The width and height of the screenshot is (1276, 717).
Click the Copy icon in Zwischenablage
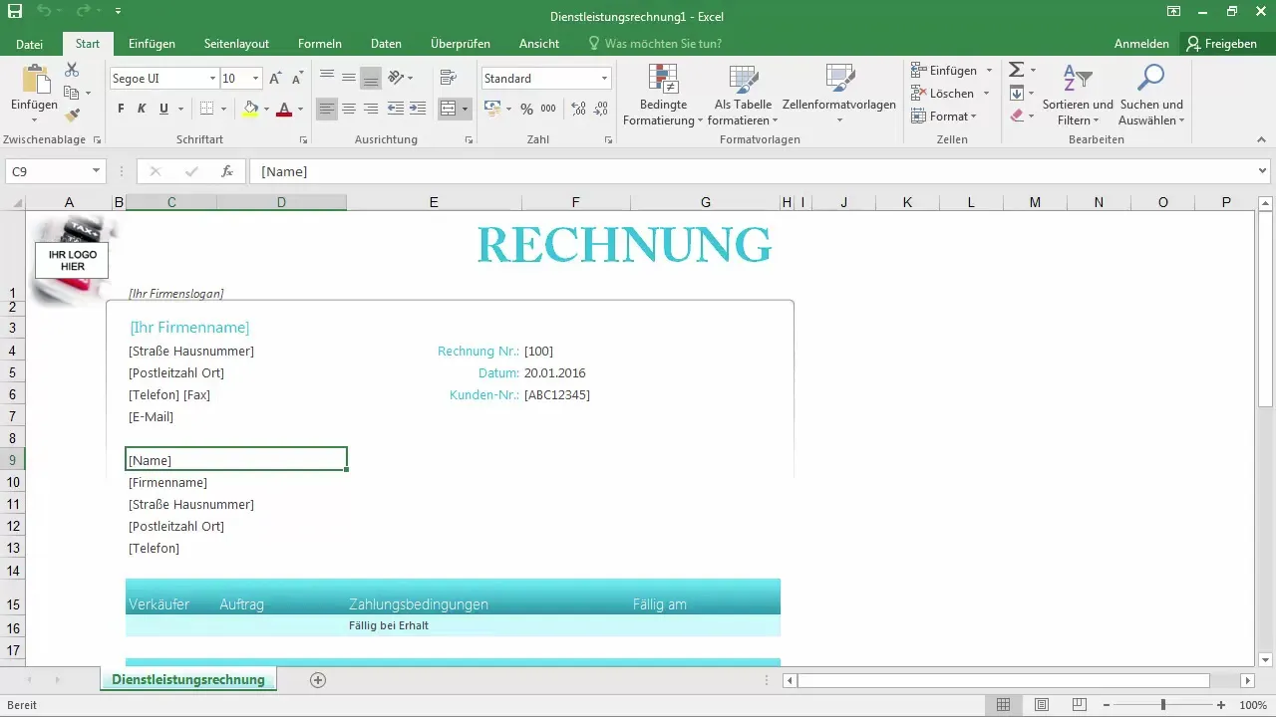(x=72, y=93)
